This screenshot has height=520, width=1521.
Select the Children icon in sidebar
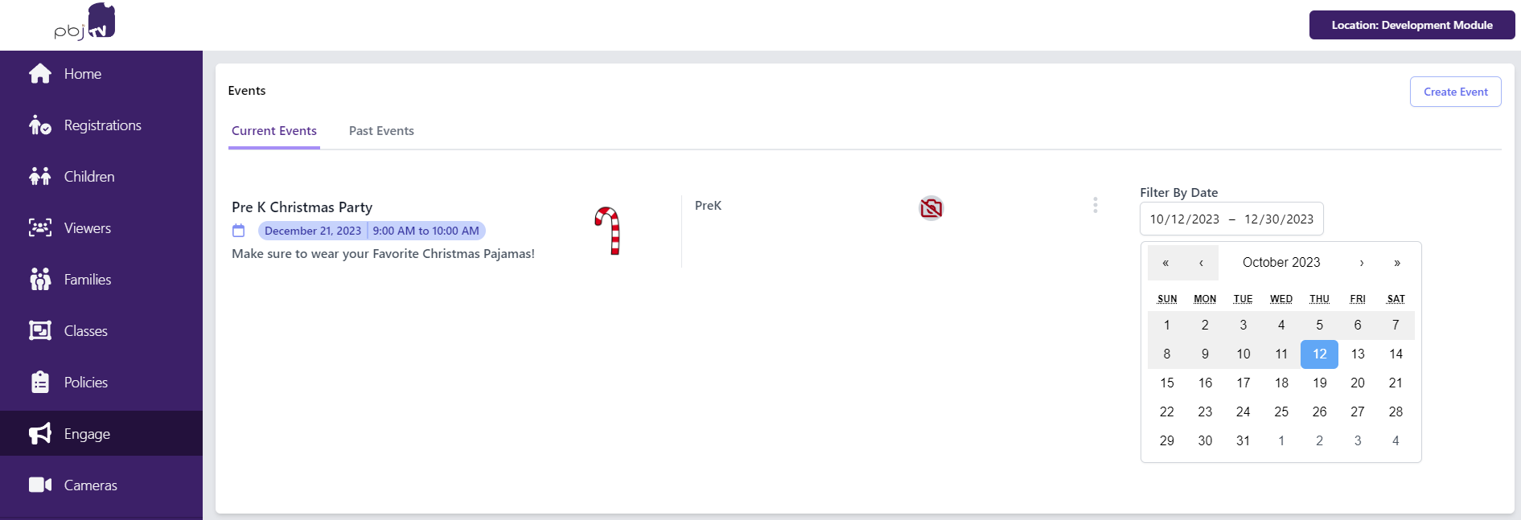pyautogui.click(x=40, y=176)
